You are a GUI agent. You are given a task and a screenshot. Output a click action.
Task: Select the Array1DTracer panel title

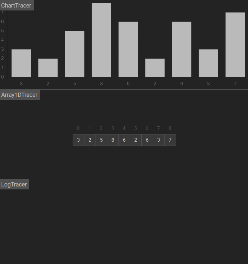pos(20,95)
